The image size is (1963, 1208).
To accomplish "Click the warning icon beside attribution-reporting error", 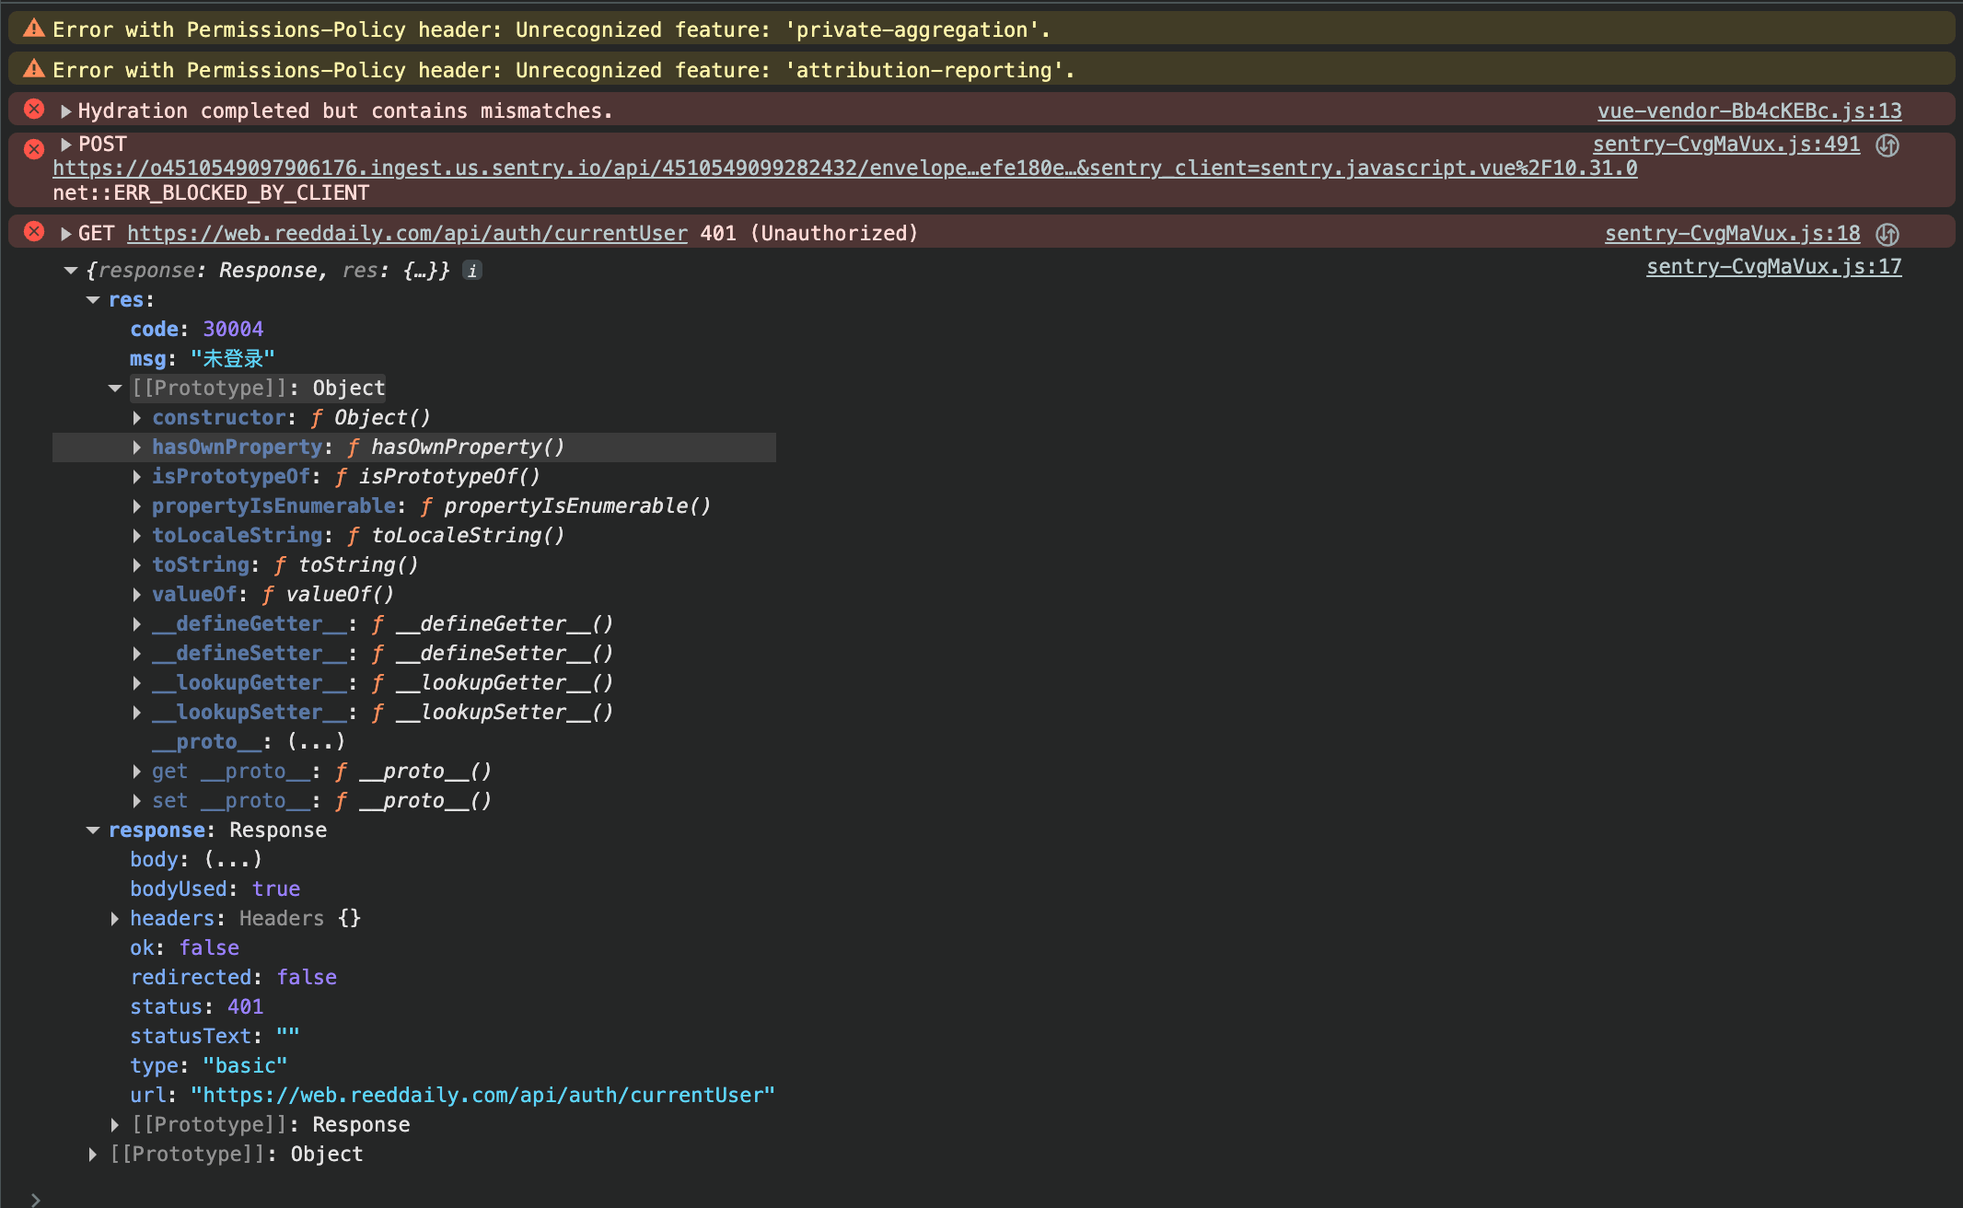I will pyautogui.click(x=34, y=68).
